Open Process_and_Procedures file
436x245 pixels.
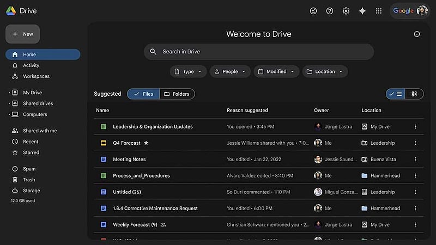pyautogui.click(x=141, y=176)
